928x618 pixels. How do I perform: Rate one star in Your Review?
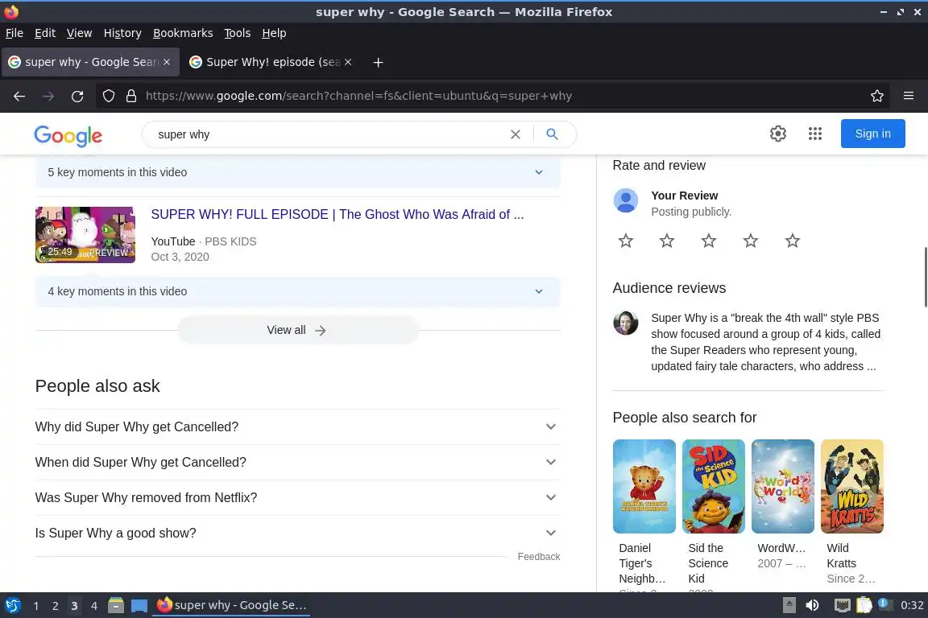626,241
